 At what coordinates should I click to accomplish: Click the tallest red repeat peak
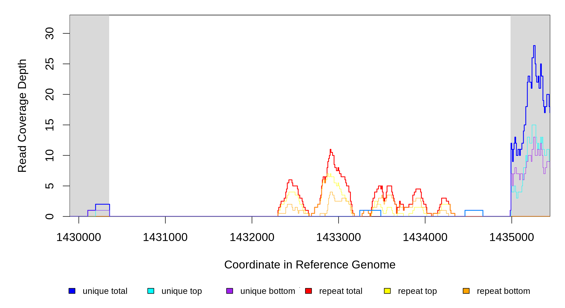(x=331, y=150)
